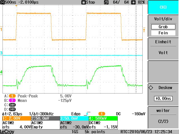Click the DC trigger coupling label
The width and height of the screenshot is (179, 134).
(x=118, y=114)
